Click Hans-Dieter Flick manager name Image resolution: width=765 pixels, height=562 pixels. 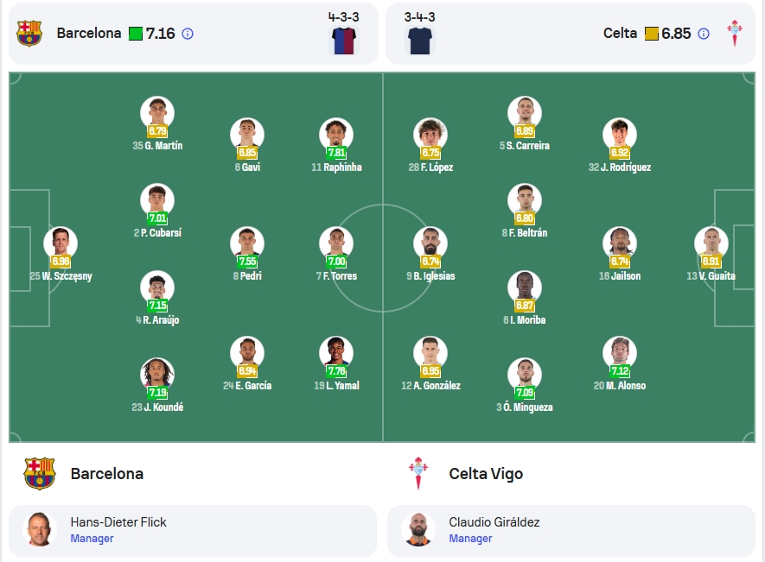[x=118, y=522]
